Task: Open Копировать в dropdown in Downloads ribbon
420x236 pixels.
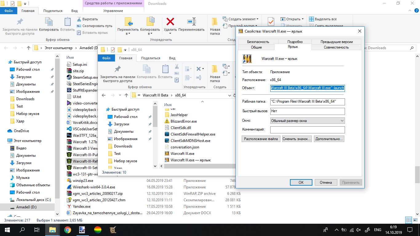Action: [x=150, y=33]
